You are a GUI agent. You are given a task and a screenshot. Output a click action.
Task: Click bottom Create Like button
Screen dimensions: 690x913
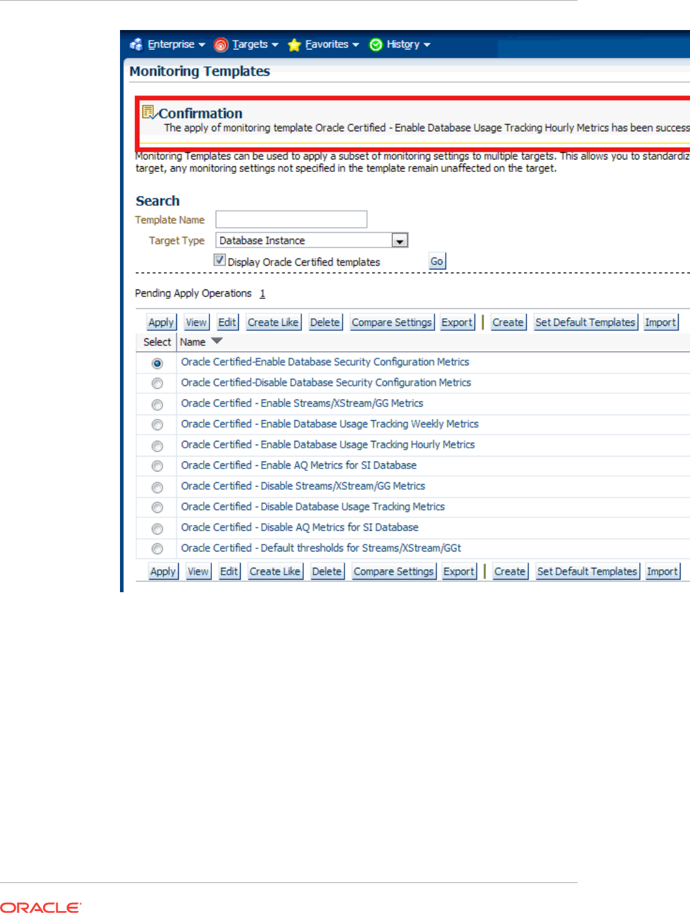coord(275,571)
